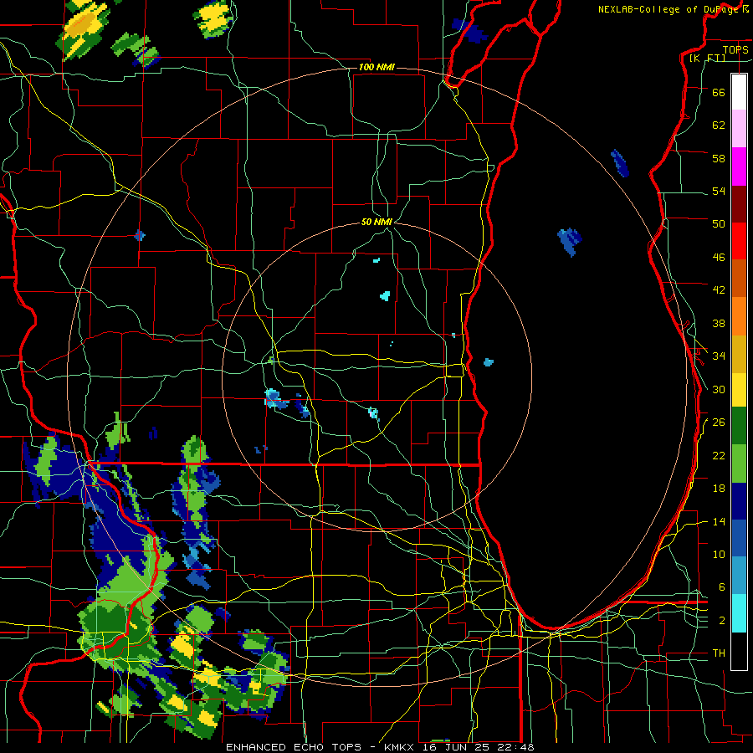Click the black TH legend swatch
Image resolution: width=753 pixels, height=753 pixels.
(739, 651)
